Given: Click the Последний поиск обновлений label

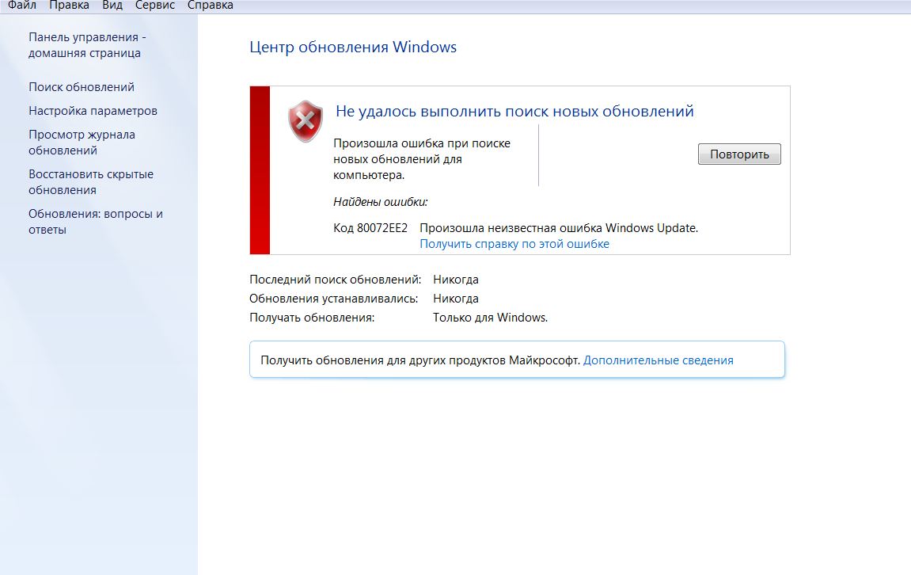Looking at the screenshot, I should pos(336,279).
